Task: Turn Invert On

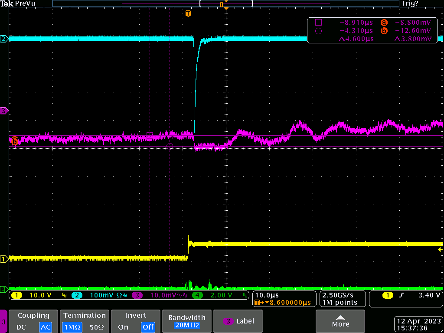Action: point(123,327)
